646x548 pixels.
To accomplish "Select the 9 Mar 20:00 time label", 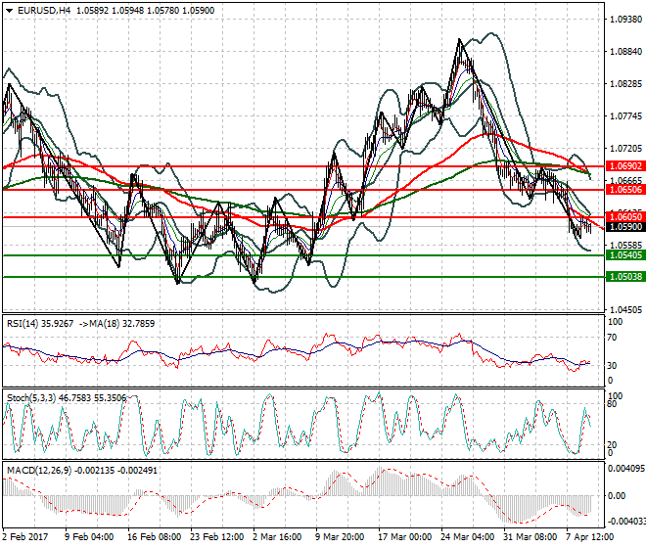I will coord(340,537).
